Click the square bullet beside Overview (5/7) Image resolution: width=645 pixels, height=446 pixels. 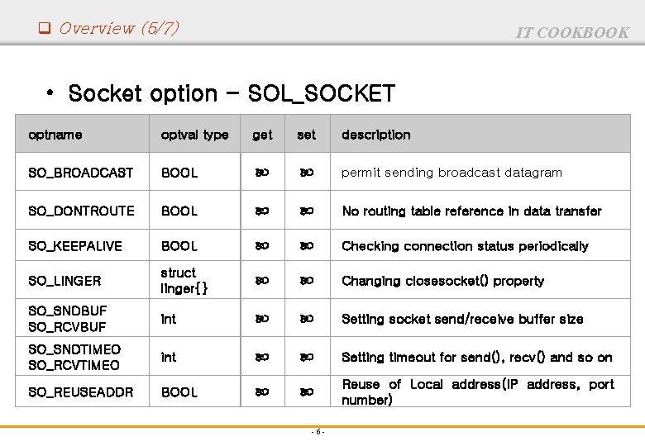pos(45,28)
